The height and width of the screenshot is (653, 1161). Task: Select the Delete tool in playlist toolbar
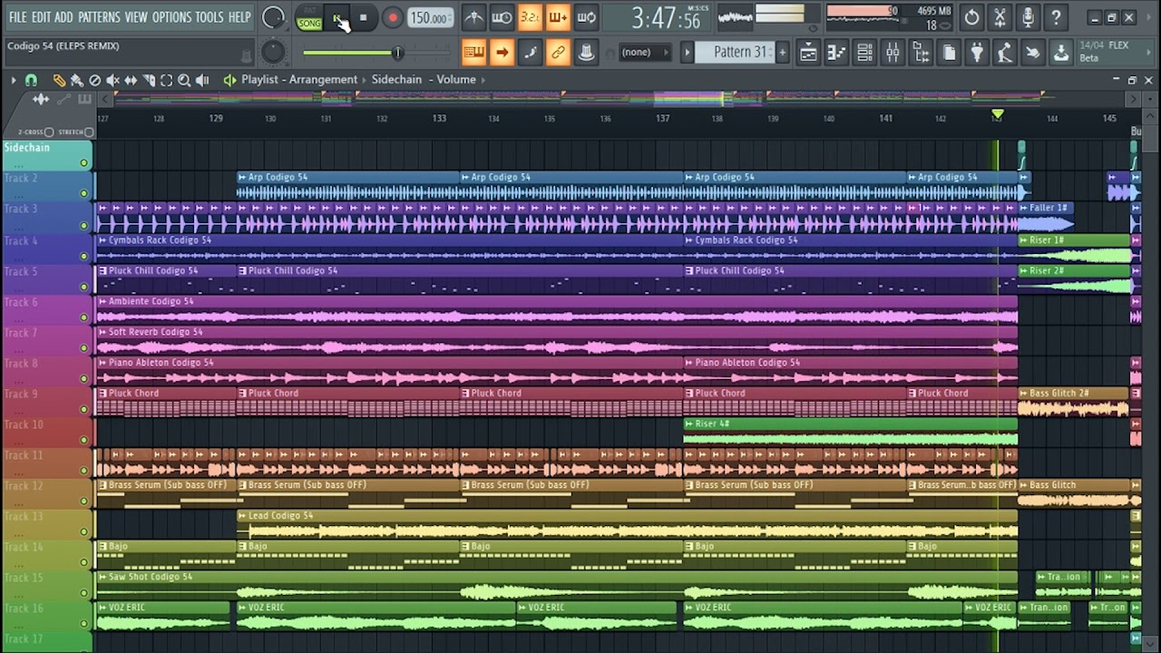coord(95,80)
